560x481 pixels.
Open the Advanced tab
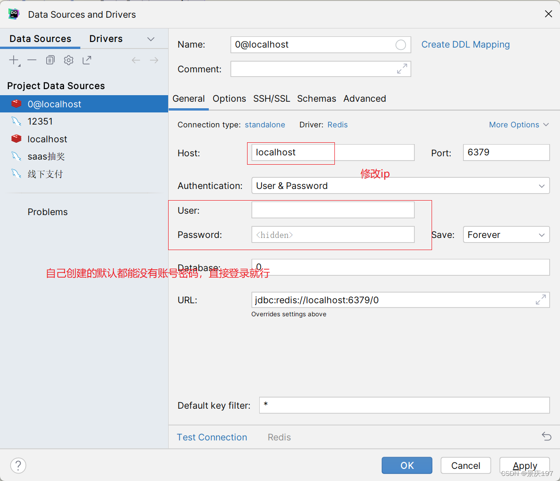click(x=365, y=98)
